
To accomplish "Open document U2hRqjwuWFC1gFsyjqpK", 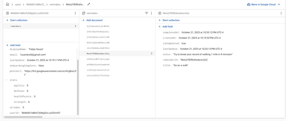I will 98,59.
